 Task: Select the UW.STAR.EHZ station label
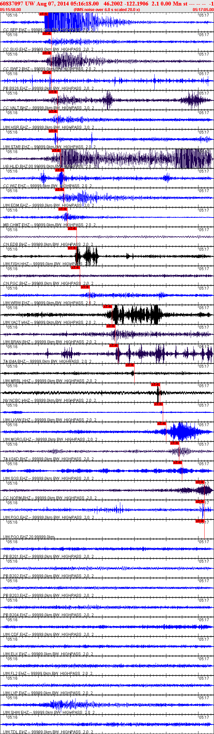49,147
